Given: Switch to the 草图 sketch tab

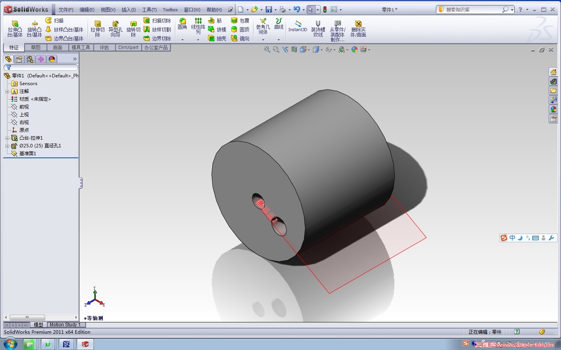Looking at the screenshot, I should (x=36, y=47).
